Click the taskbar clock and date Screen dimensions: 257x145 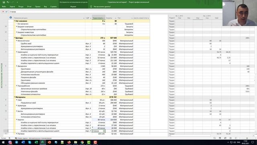[x=245, y=142]
